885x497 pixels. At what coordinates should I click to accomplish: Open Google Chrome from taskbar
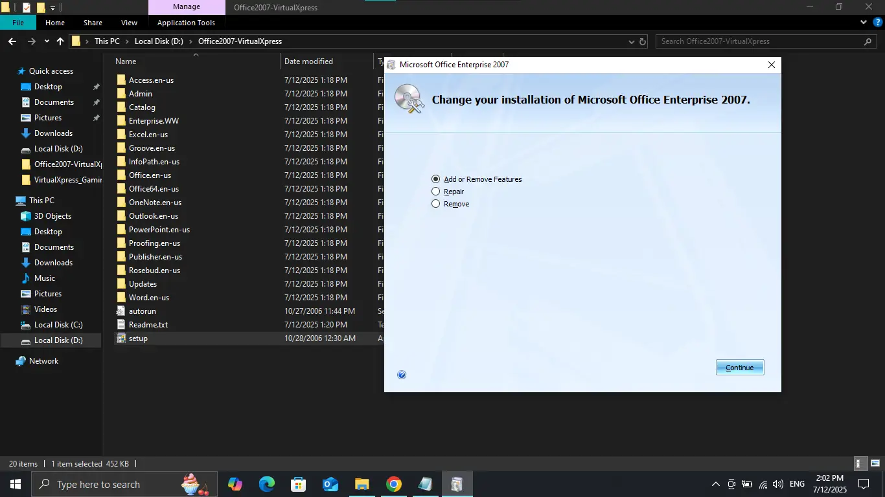pyautogui.click(x=394, y=484)
